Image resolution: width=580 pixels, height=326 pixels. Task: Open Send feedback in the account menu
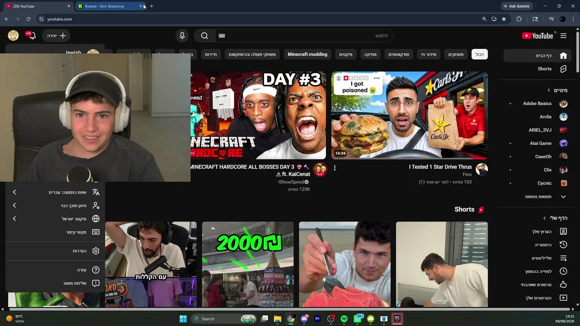coord(55,283)
